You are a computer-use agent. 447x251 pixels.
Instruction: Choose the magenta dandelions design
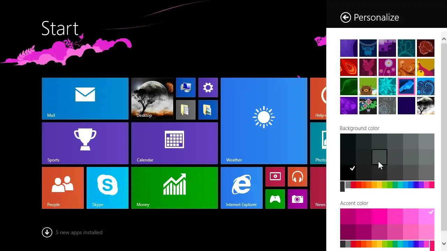click(x=387, y=67)
